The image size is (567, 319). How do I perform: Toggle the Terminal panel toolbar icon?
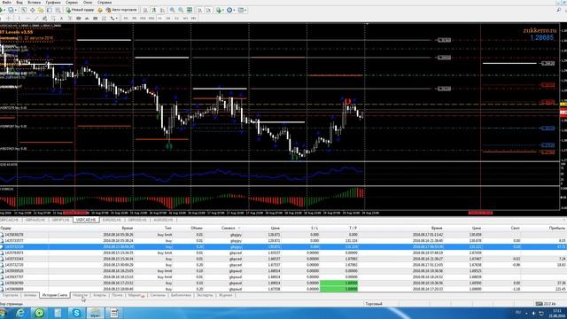[50, 10]
